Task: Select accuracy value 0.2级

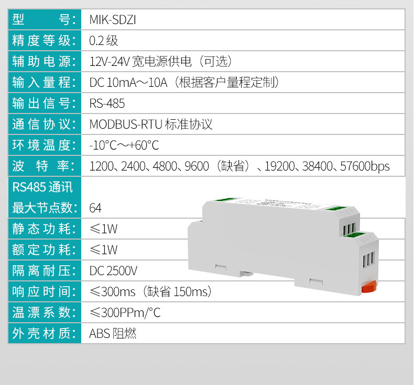Action: tap(104, 41)
